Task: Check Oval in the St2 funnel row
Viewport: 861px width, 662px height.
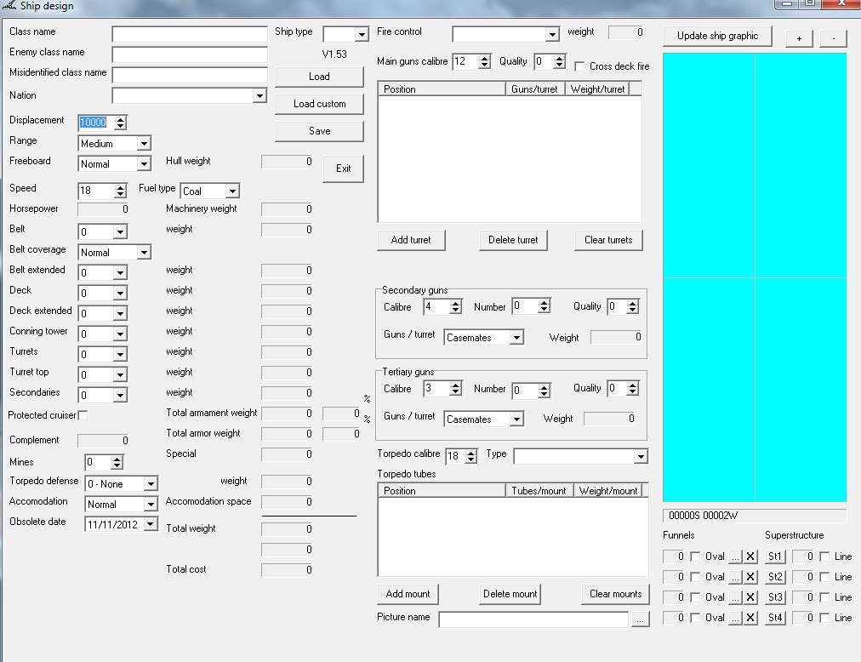Action: pos(695,577)
